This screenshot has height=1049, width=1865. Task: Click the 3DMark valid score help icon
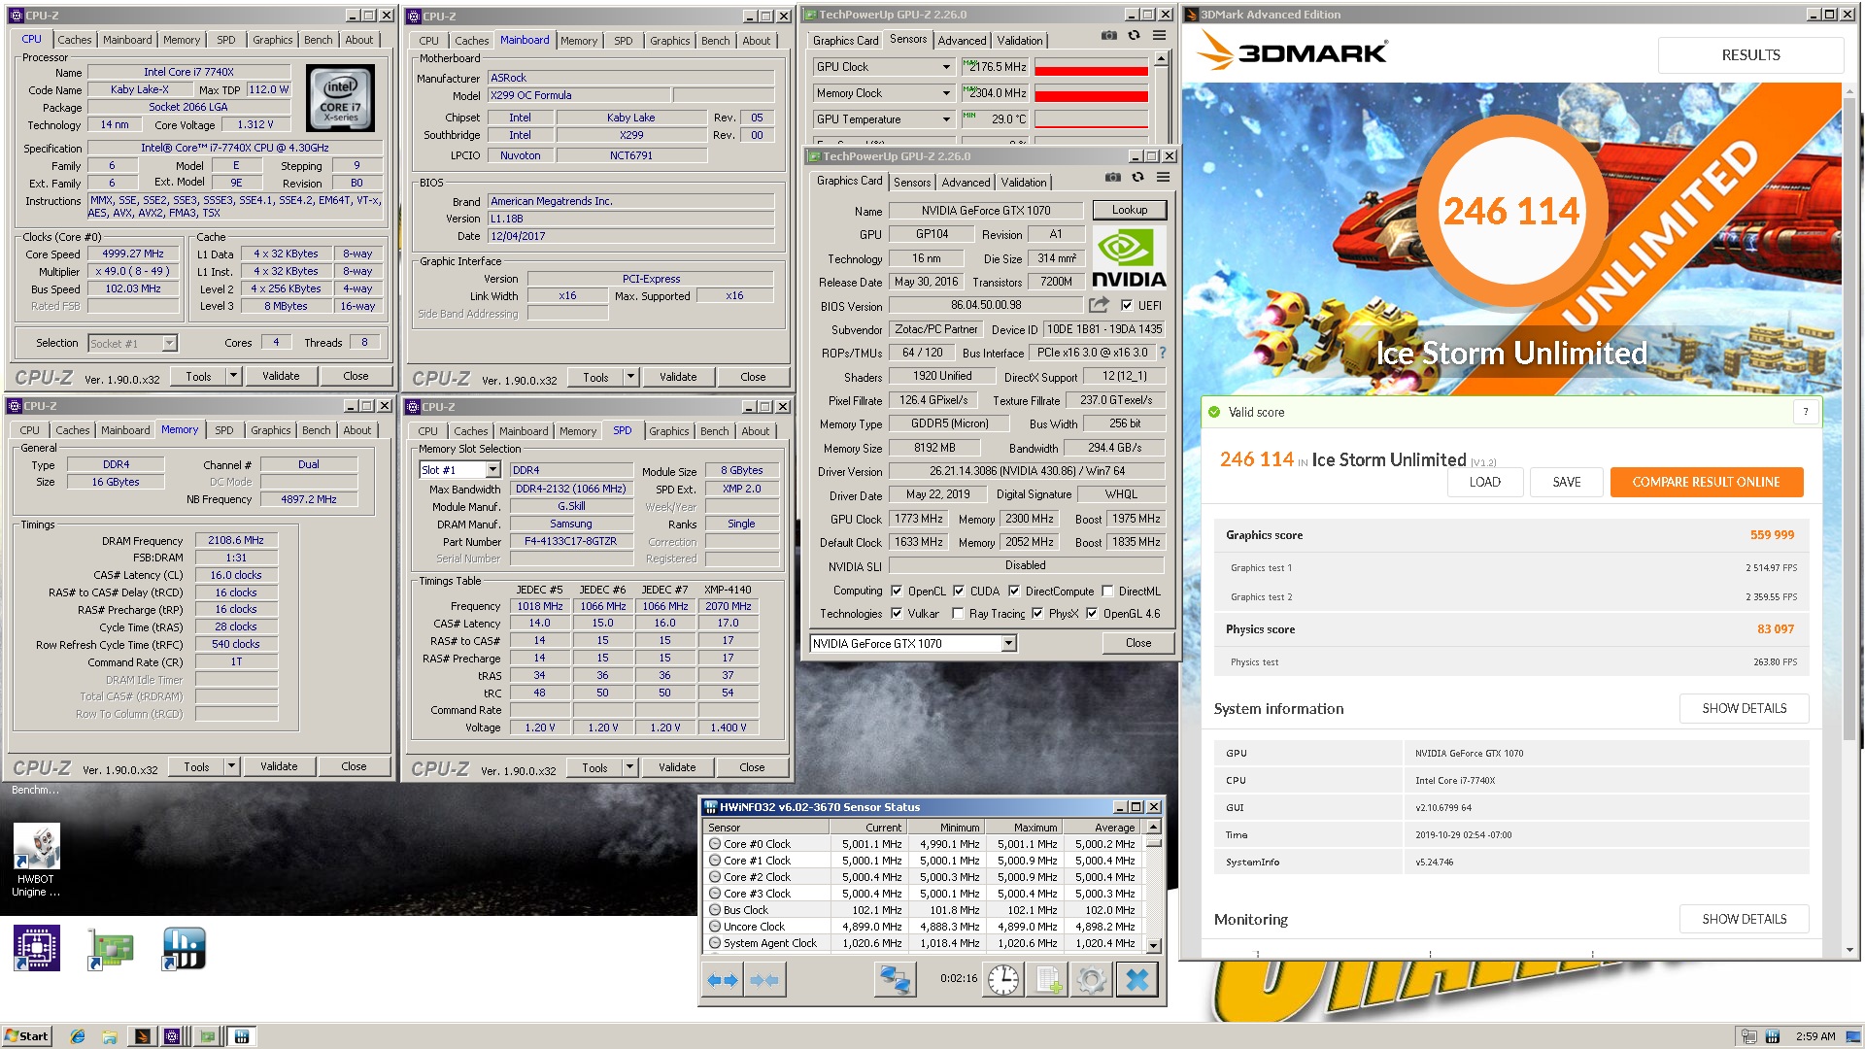click(1806, 412)
